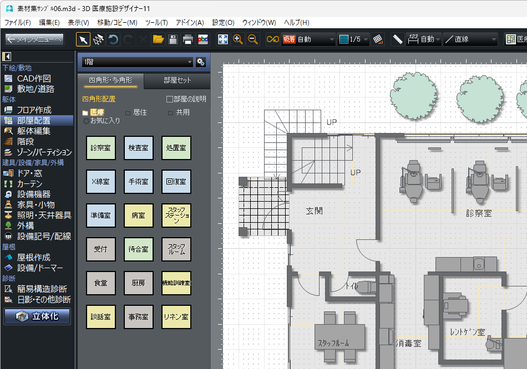Image resolution: width=527 pixels, height=369 pixels.
Task: Click the open file folder icon
Action: (158, 39)
